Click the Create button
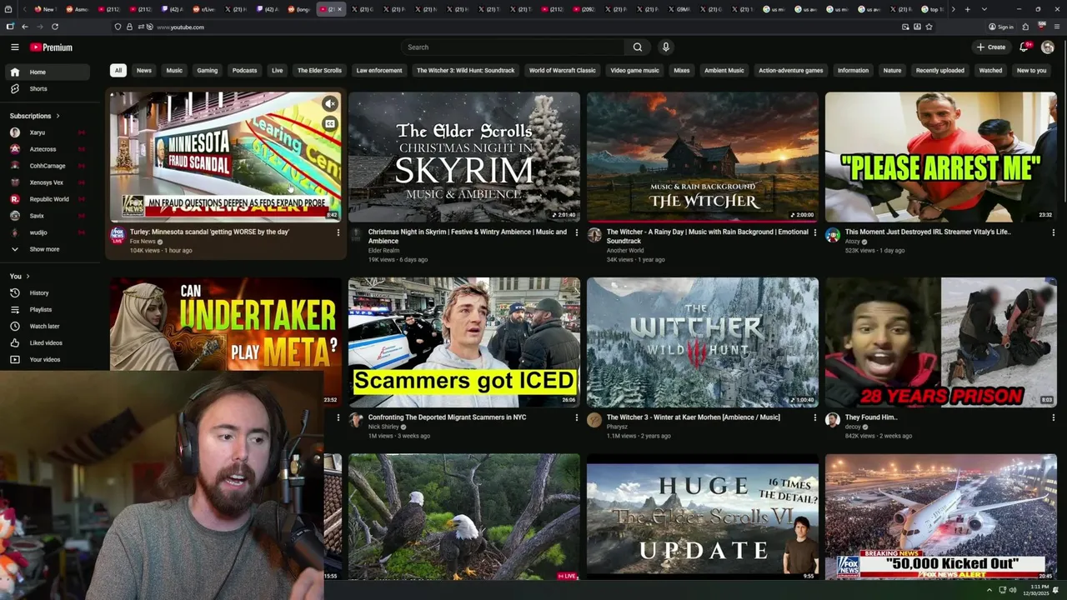 pos(991,47)
